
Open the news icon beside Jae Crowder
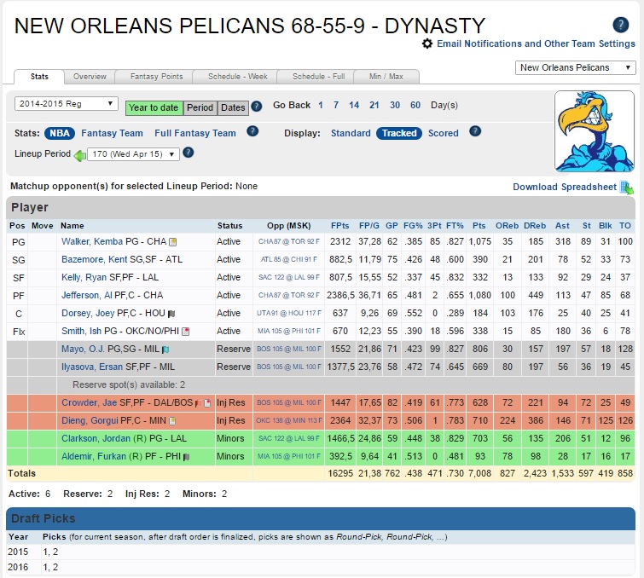207,403
